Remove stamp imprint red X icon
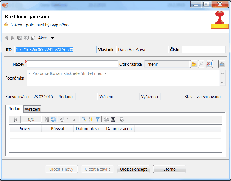The image size is (231, 181). [209, 64]
